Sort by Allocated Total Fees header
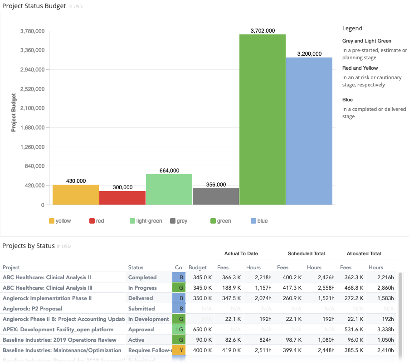Image resolution: width=409 pixels, height=363 pixels. point(346,267)
